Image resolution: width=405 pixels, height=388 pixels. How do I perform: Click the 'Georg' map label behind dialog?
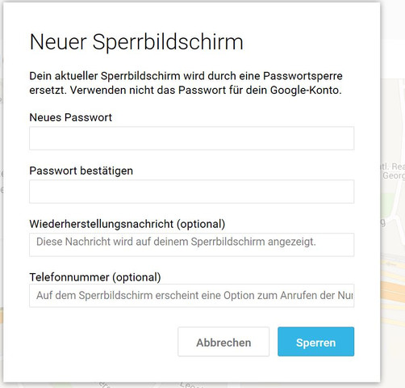click(394, 175)
